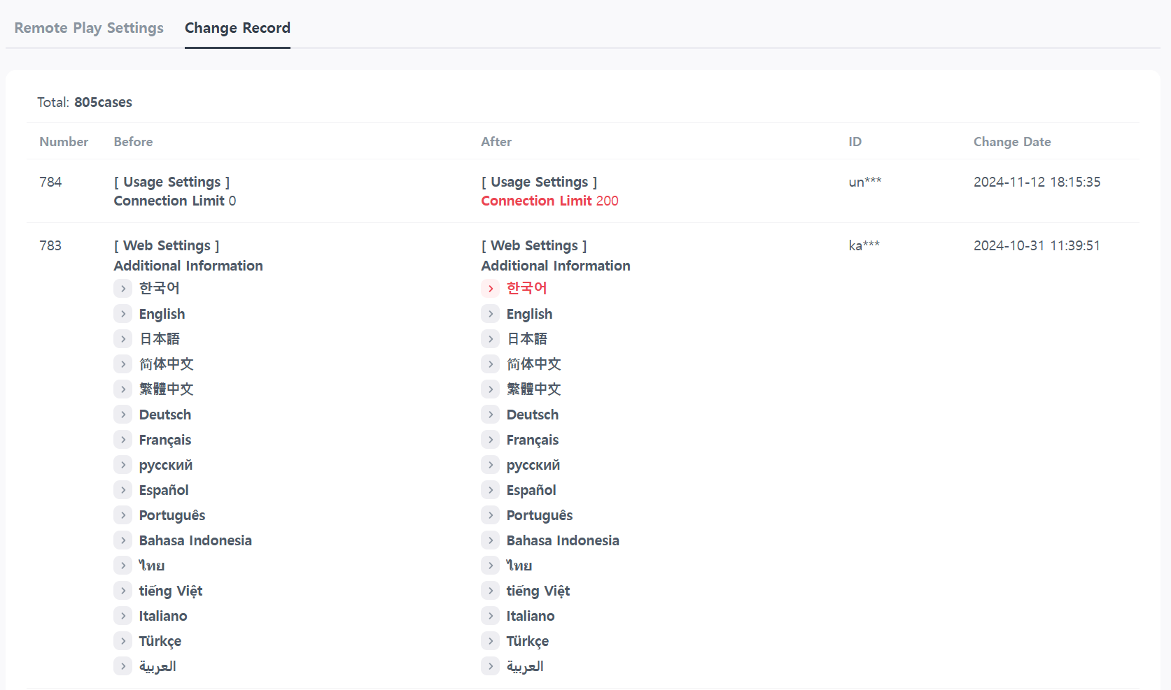
Task: Expand Português arrow in After column
Action: pos(491,515)
